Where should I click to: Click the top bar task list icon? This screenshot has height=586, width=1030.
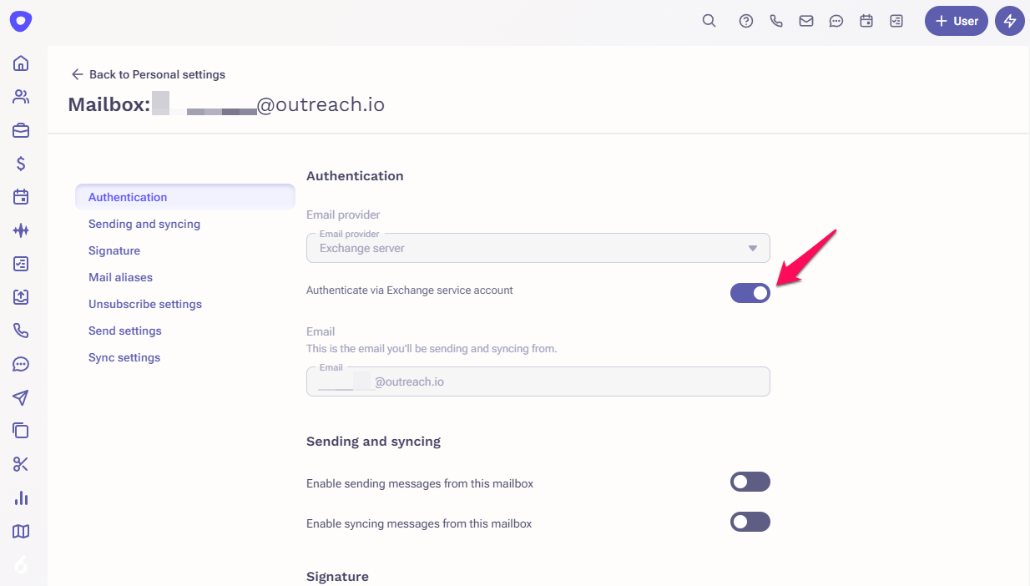(x=896, y=21)
